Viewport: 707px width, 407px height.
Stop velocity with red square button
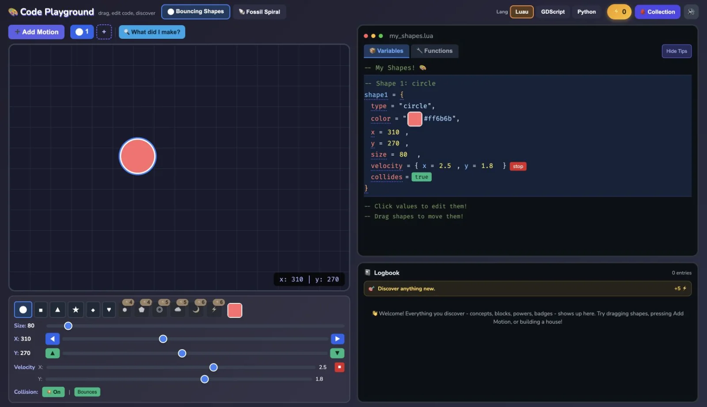click(x=339, y=367)
